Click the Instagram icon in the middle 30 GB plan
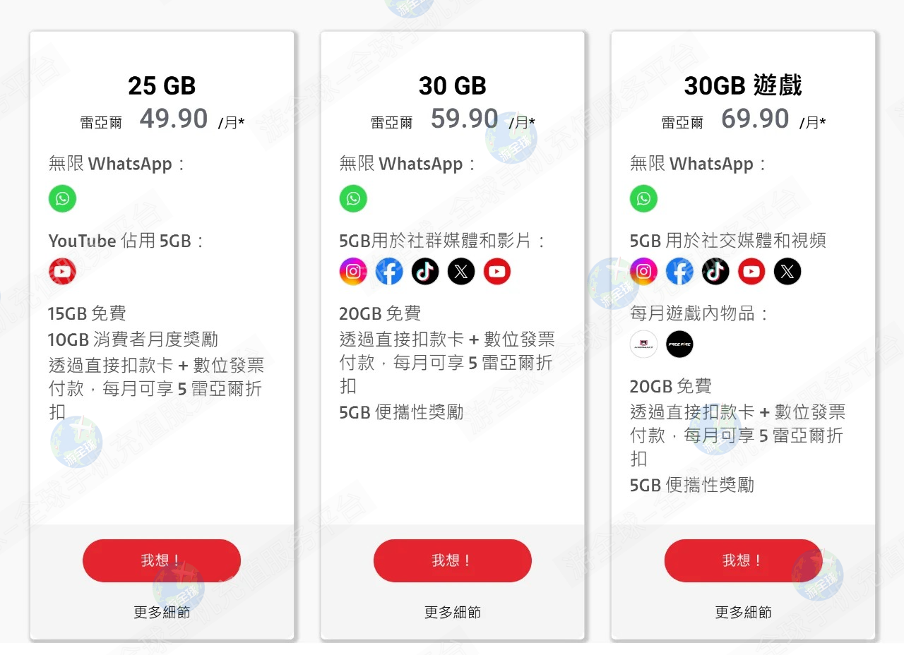This screenshot has height=655, width=904. tap(353, 272)
